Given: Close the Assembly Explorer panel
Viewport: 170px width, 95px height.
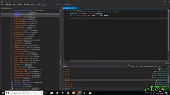Looking at the screenshot, I should pyautogui.click(x=60, y=8).
